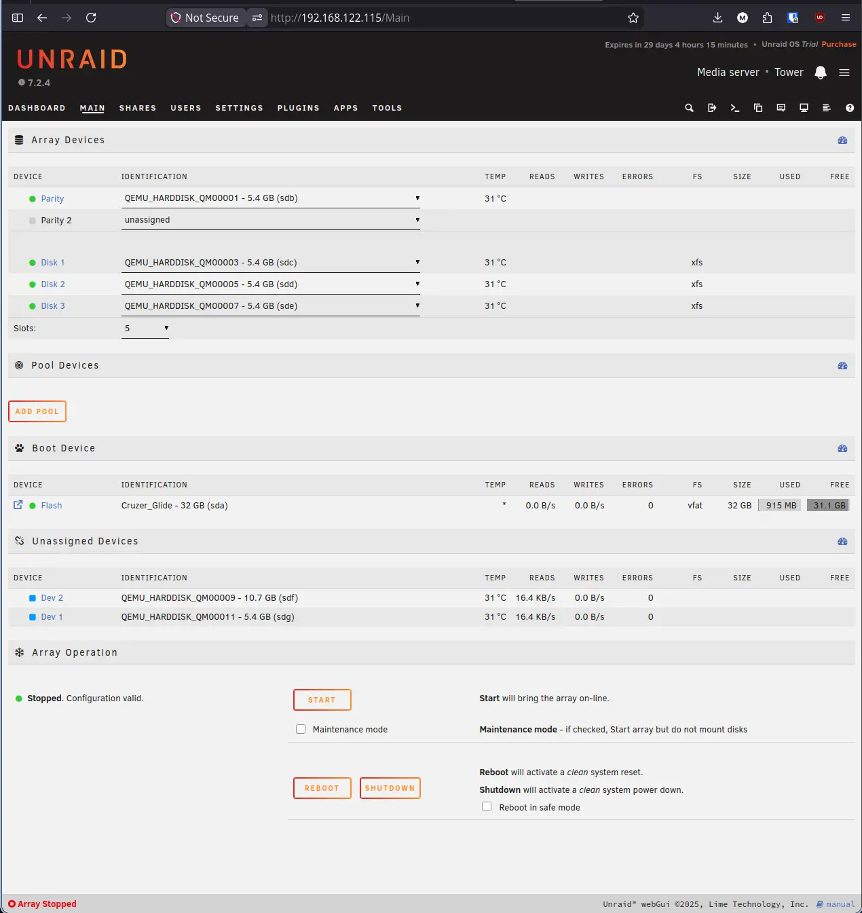Toggle the browser sidebar icon
This screenshot has width=862, height=913.
click(x=18, y=18)
